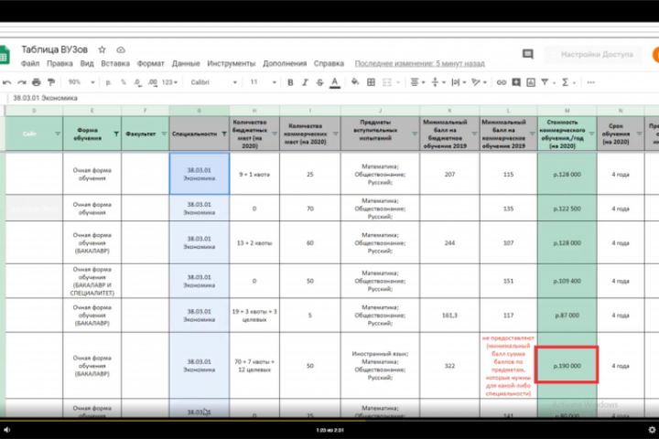Screen dimensions: 659x439
Task: Print the spreadsheet
Action: [37, 82]
